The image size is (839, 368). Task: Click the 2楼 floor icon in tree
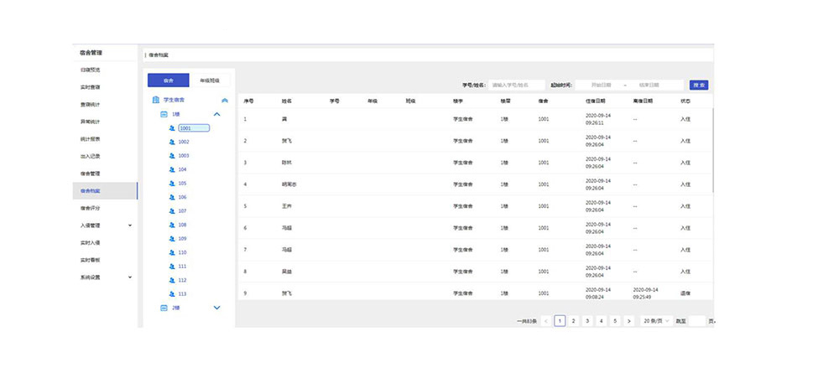(164, 308)
